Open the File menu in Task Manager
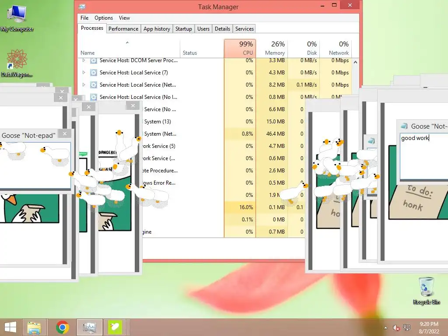 point(84,17)
